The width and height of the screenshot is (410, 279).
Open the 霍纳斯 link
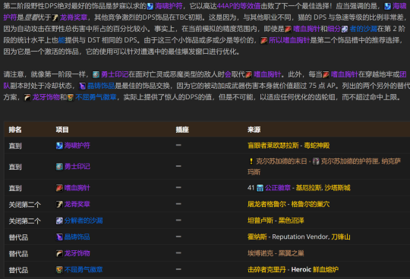point(257,237)
